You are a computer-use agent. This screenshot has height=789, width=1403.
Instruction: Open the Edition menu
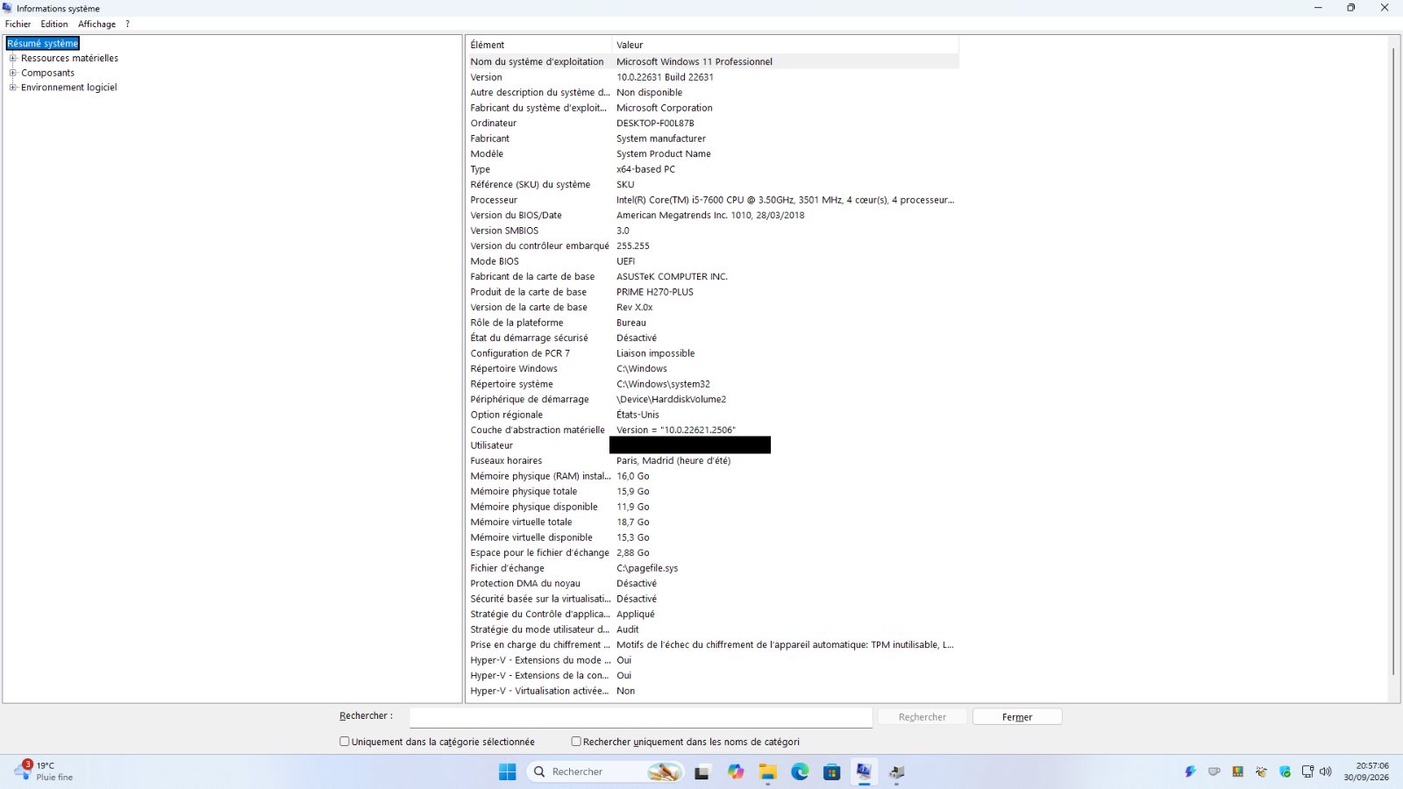(x=54, y=24)
